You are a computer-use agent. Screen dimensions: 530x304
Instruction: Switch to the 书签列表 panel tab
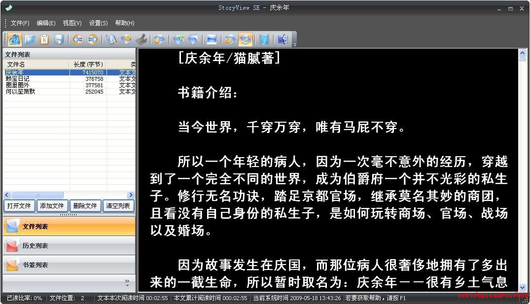click(x=69, y=265)
